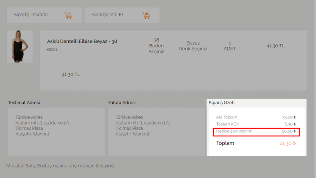Select the product code 0011
Image resolution: width=316 pixels, height=178 pixels.
pos(52,50)
